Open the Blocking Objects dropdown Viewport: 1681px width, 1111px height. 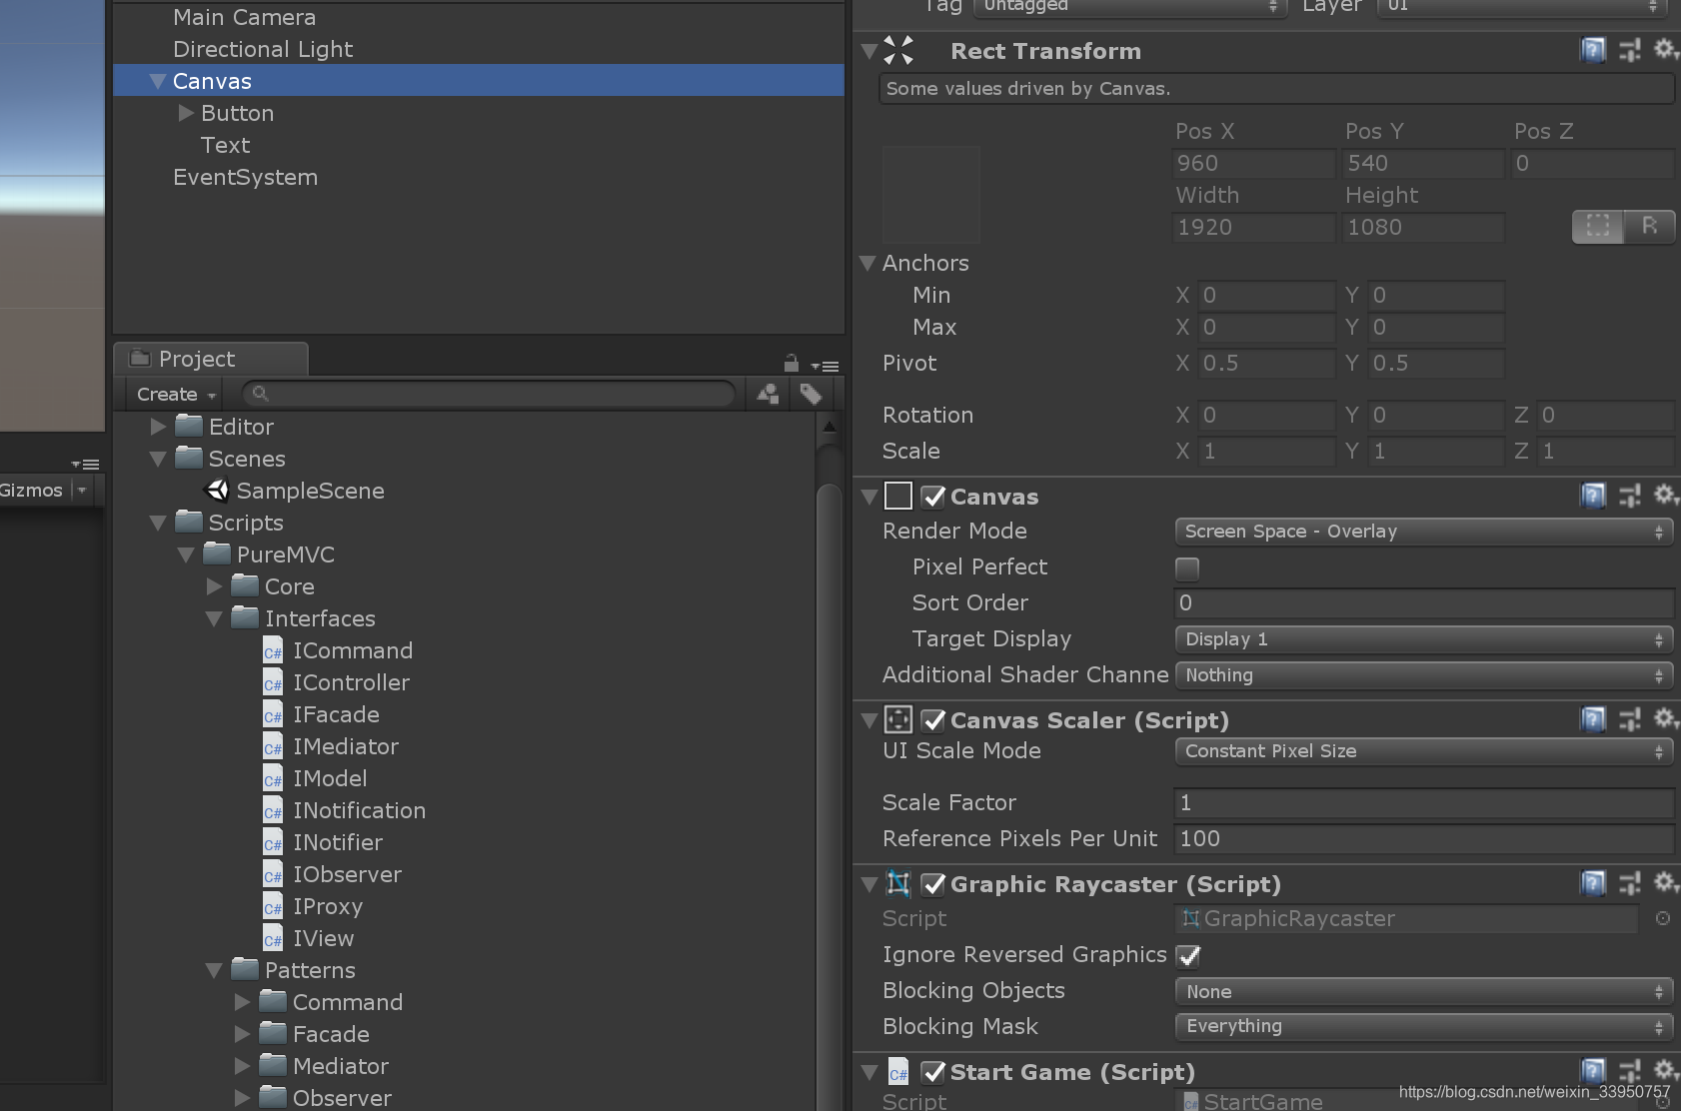click(1424, 991)
